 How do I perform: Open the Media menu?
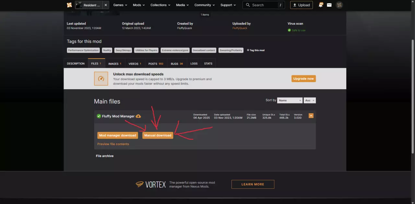tap(183, 5)
